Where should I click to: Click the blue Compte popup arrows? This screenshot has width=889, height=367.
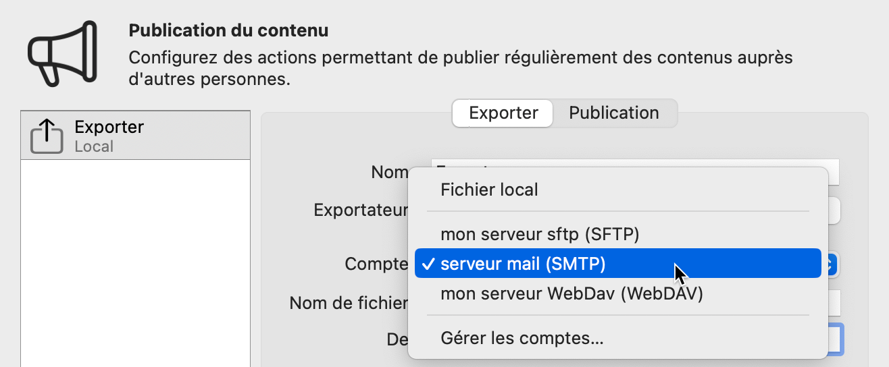point(832,264)
